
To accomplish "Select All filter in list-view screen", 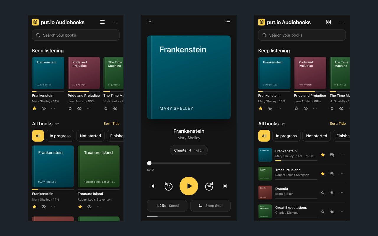I will tap(264, 136).
